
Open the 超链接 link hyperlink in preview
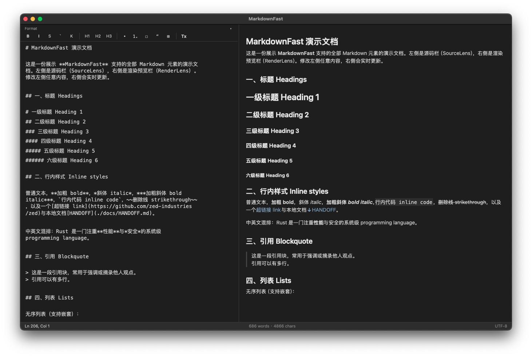(x=269, y=210)
